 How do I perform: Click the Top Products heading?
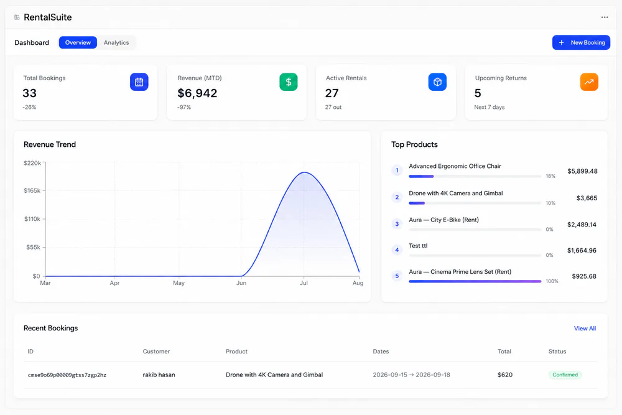click(414, 144)
